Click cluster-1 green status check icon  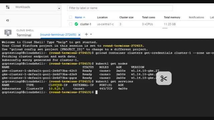pyautogui.click(x=76, y=24)
